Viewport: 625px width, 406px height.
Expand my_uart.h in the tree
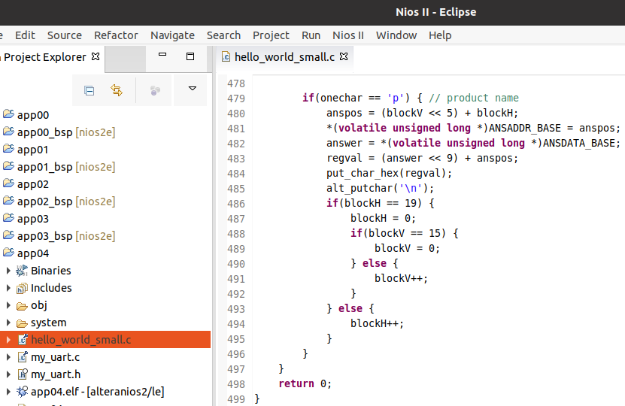8,374
